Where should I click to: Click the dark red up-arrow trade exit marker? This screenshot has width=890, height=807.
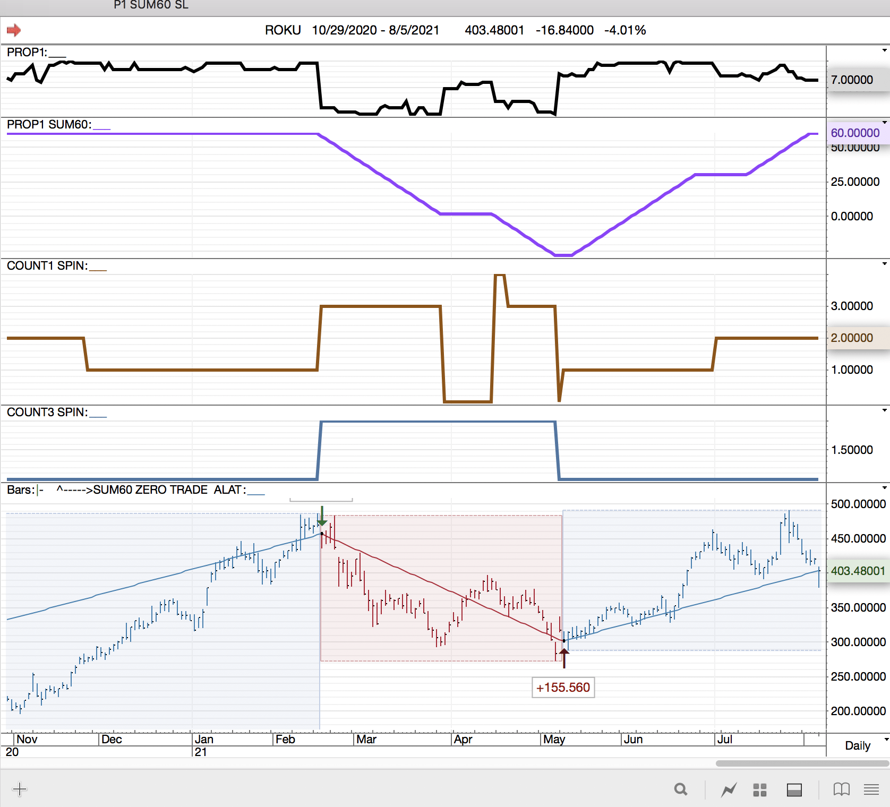tap(564, 658)
